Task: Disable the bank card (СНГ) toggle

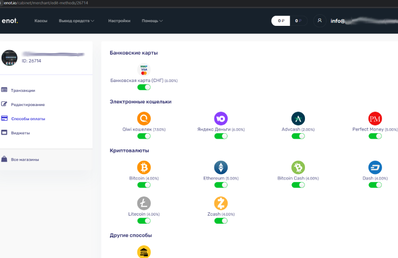Action: (144, 87)
